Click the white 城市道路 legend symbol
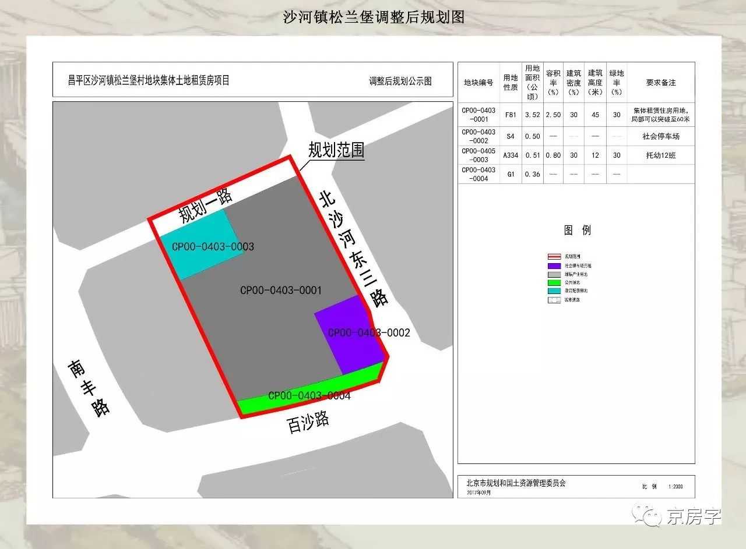 554,300
